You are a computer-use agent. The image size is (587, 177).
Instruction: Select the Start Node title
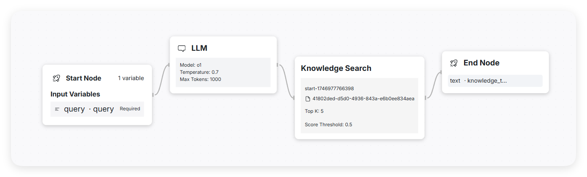click(x=83, y=78)
